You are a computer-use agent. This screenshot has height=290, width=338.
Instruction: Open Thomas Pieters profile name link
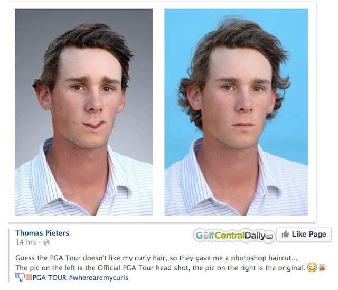(42, 233)
